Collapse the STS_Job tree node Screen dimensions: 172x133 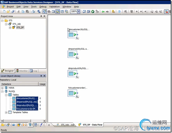6,24
